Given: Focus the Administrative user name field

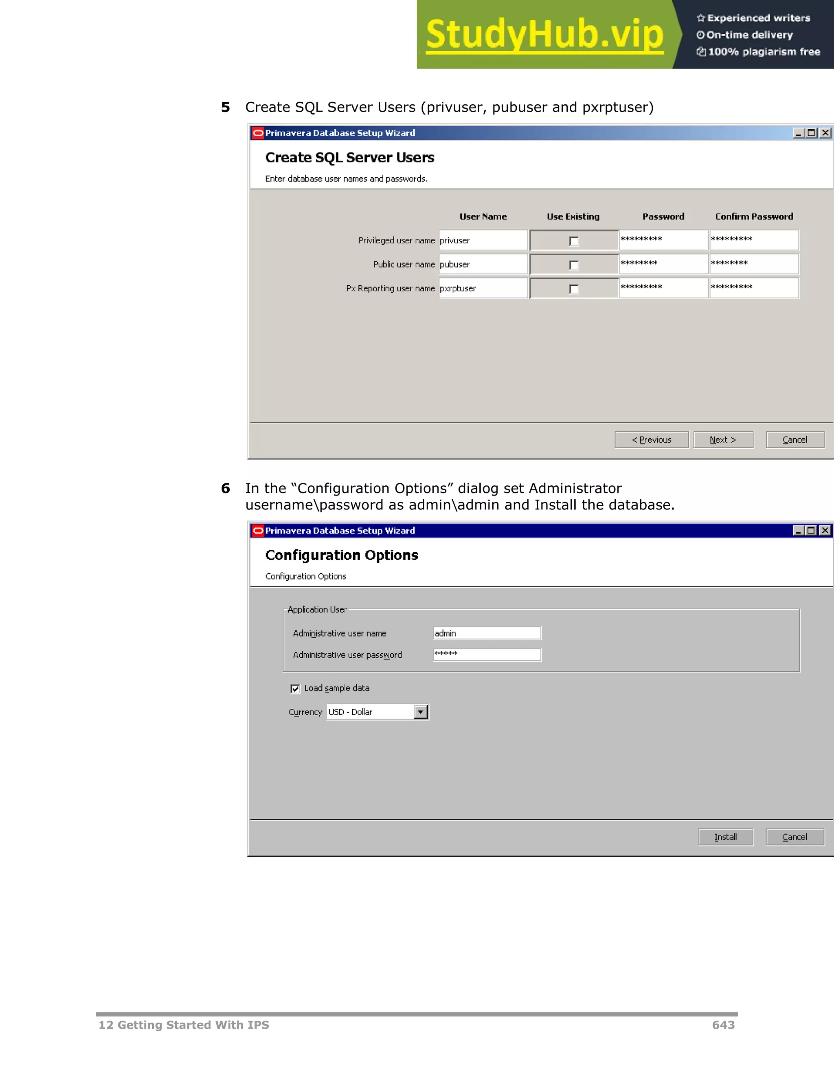Looking at the screenshot, I should click(487, 633).
